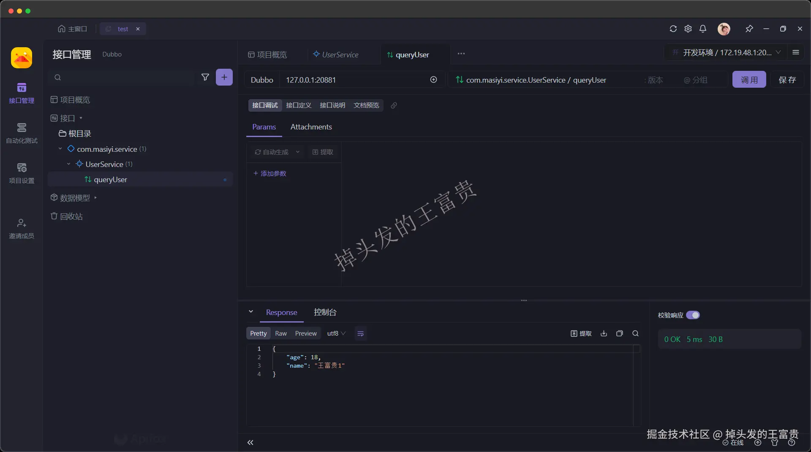
Task: Open the hamburger menu beside environment selector
Action: point(796,52)
